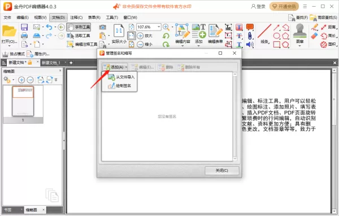This screenshot has width=339, height=216.
Task: Select page 1 thumbnail
Action: [x=23, y=104]
